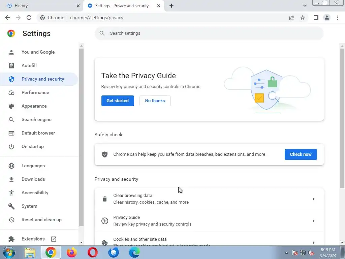Go to Appearance settings
The image size is (345, 259).
tap(39, 106)
